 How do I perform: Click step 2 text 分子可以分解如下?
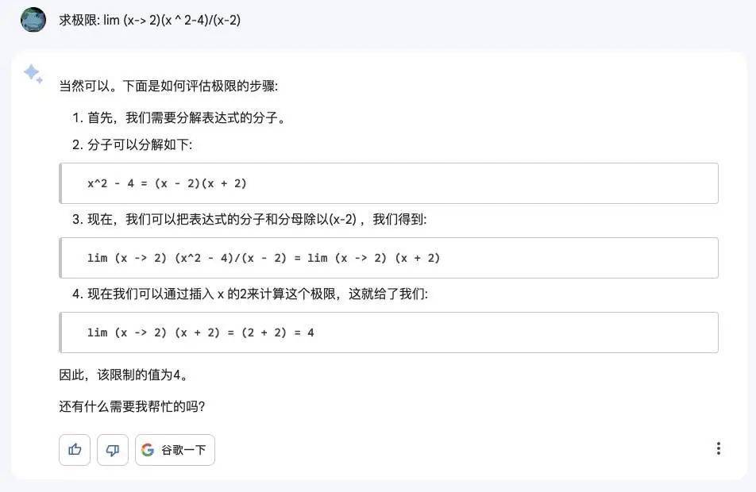(x=140, y=145)
